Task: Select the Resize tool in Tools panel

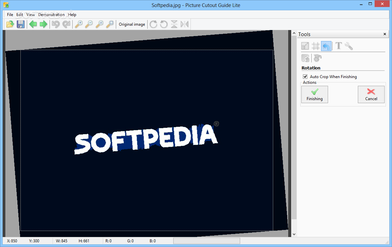Action: click(305, 46)
